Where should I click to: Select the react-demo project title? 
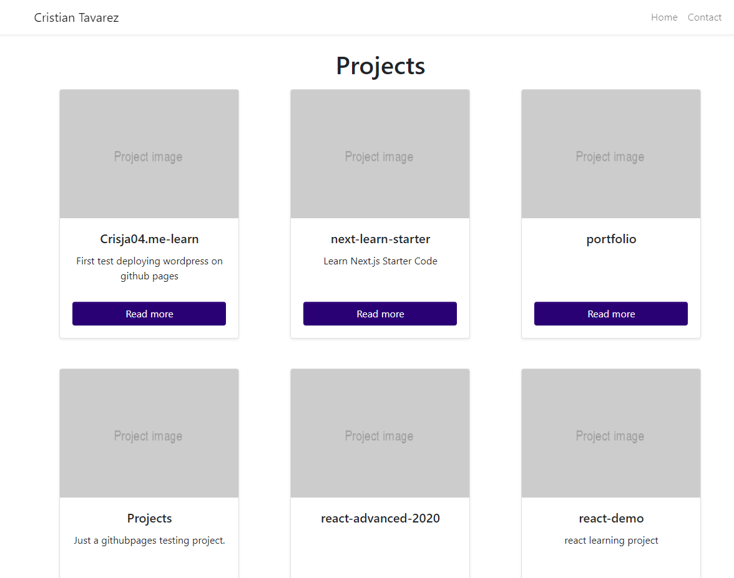tap(610, 518)
